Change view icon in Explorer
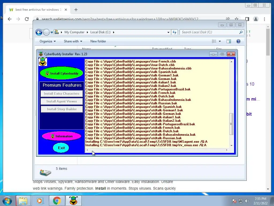Viewport: 274px width, 206px height. click(214, 41)
